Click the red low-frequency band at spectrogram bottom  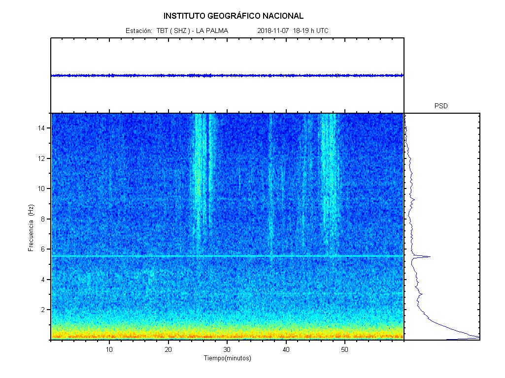click(227, 336)
